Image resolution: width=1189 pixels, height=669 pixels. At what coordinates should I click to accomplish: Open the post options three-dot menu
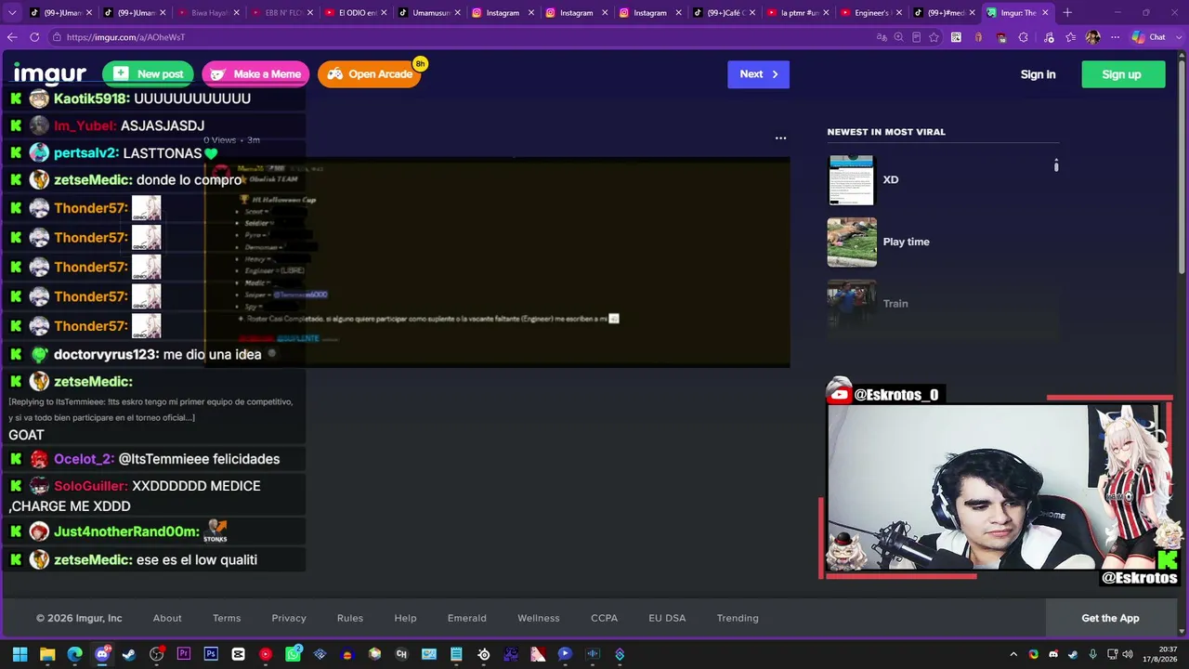(780, 138)
